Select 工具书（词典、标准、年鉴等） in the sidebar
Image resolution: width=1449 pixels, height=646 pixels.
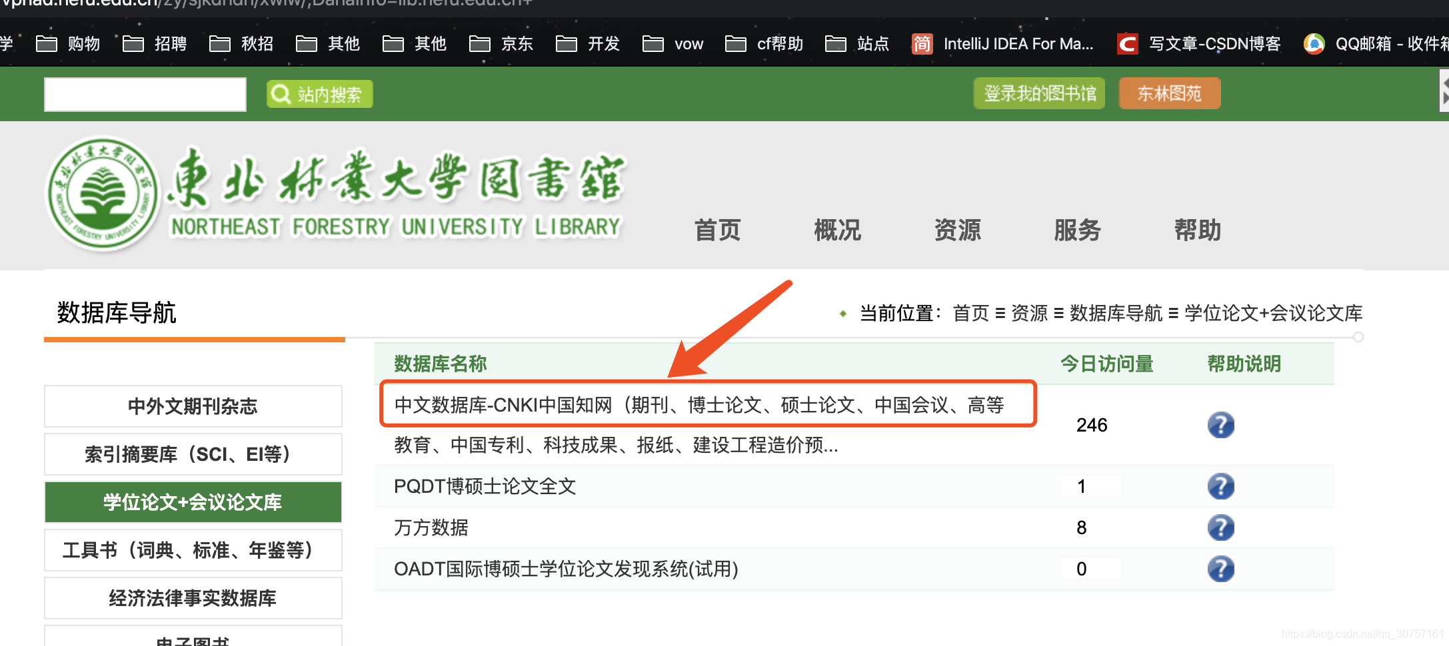[193, 550]
